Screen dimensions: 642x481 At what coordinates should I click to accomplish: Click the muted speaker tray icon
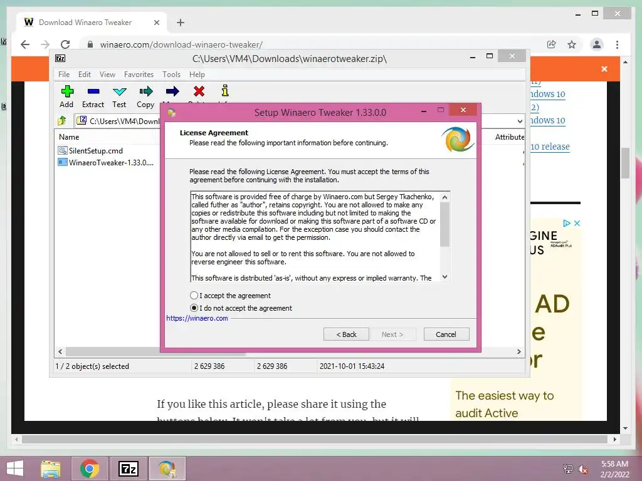[583, 469]
